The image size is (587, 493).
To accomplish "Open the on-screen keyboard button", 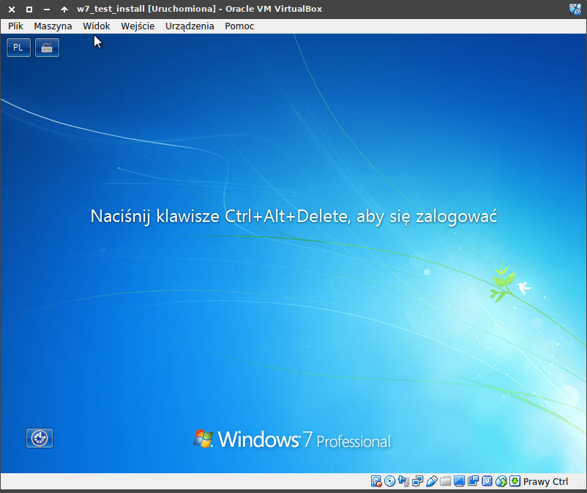I will [x=47, y=48].
